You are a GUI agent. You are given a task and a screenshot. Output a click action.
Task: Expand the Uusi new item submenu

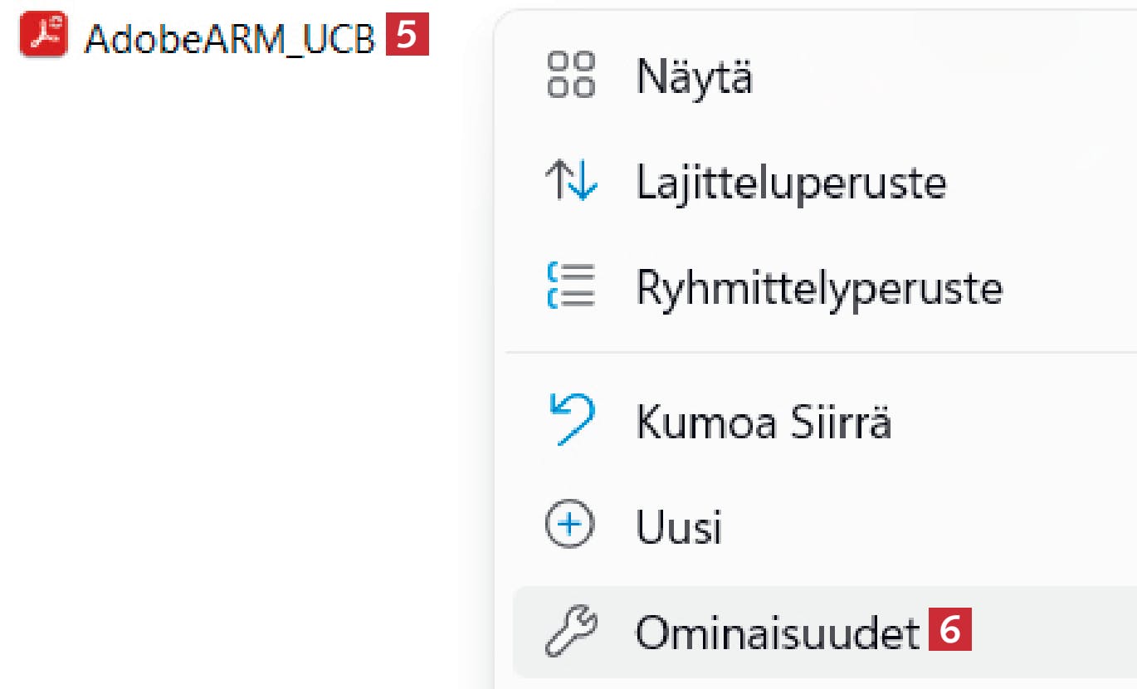click(x=679, y=526)
